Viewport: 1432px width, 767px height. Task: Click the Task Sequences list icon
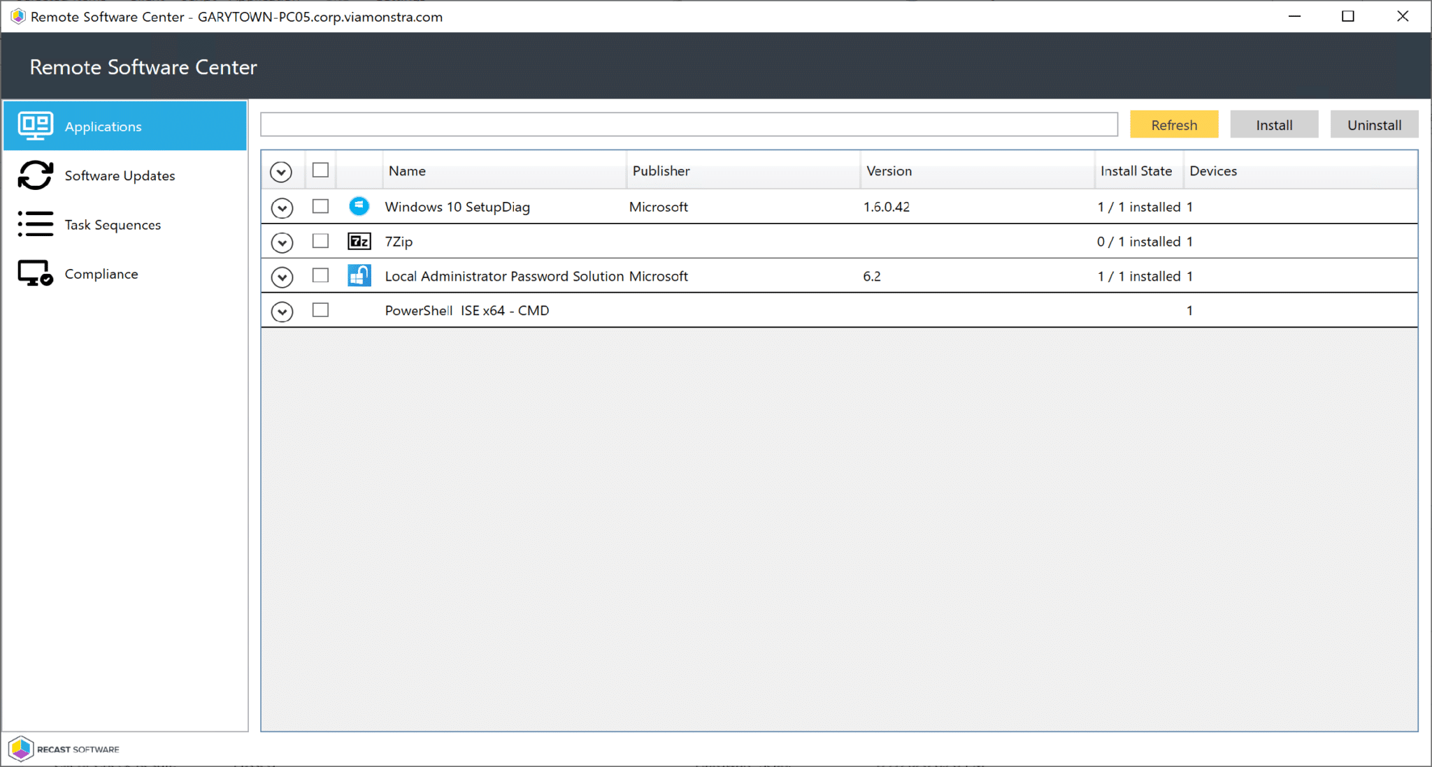point(35,224)
